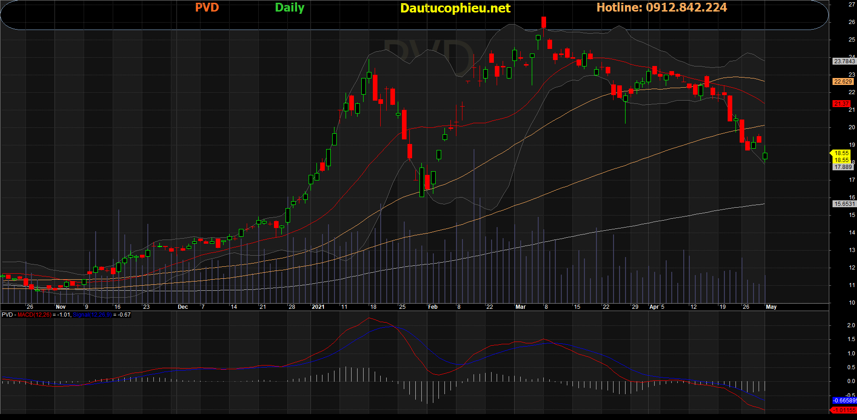Select the 23.7843 upper band price tag
The image size is (857, 420).
coord(844,61)
